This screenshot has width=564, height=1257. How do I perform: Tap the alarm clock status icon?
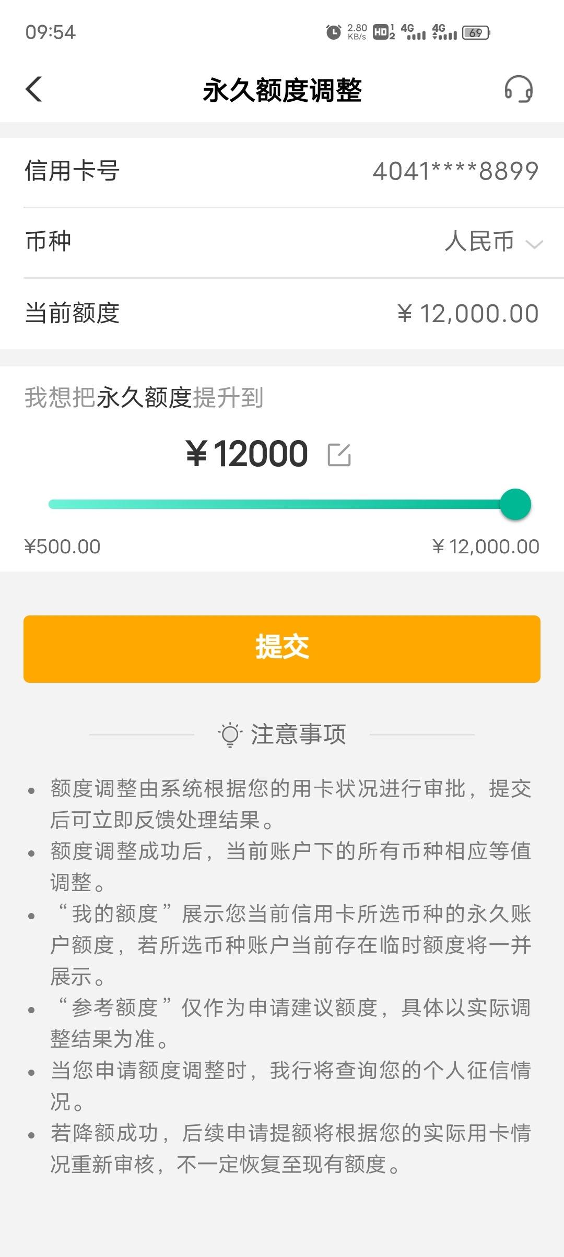coord(333,32)
